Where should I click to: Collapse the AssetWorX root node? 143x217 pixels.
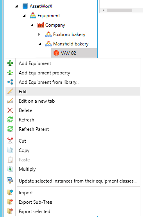point(16,6)
